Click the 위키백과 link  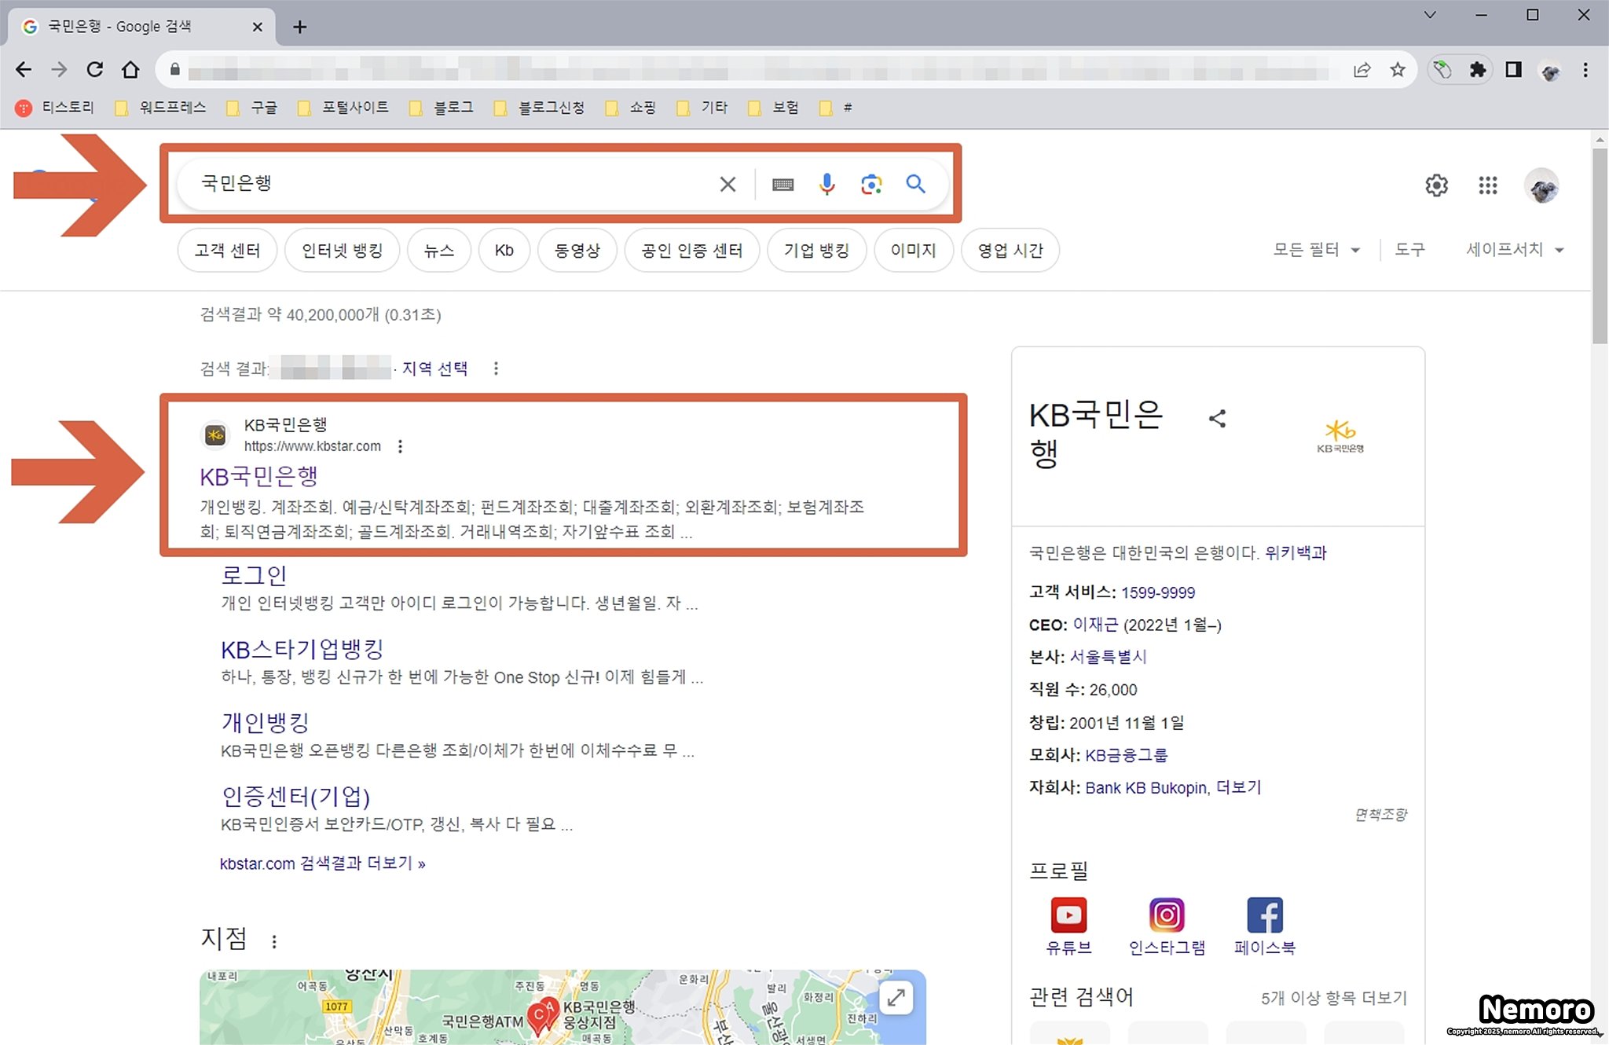tap(1295, 553)
